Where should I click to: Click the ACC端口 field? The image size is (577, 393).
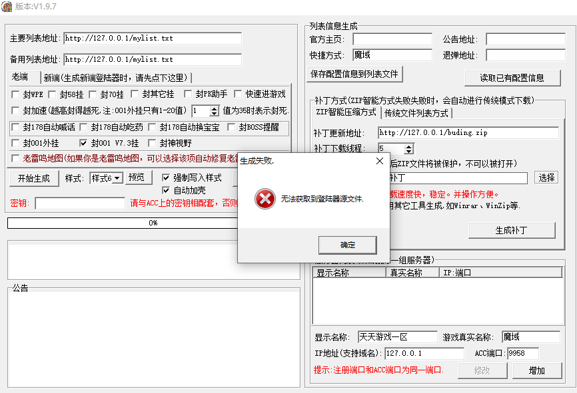(x=523, y=353)
